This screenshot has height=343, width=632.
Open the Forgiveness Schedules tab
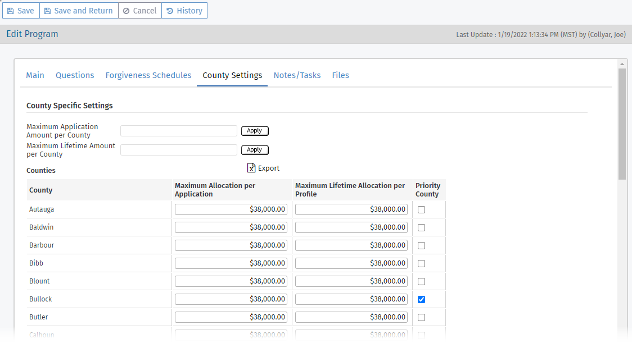[x=148, y=75]
